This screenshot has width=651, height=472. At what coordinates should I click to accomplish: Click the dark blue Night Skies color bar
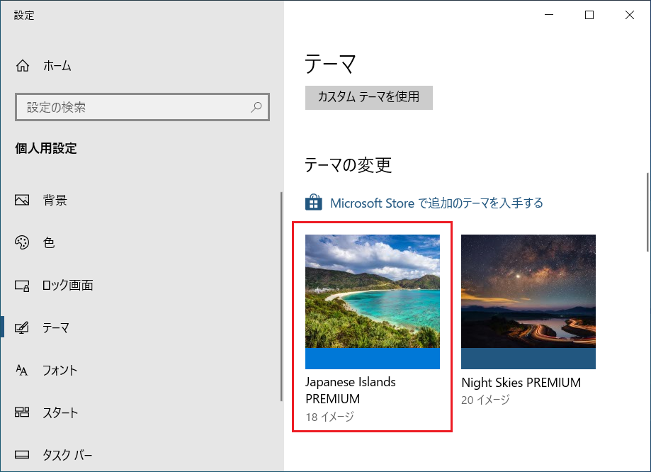pos(528,359)
